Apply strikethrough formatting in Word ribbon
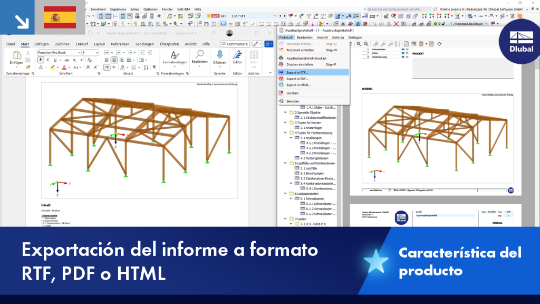The width and height of the screenshot is (540, 304). 67,60
